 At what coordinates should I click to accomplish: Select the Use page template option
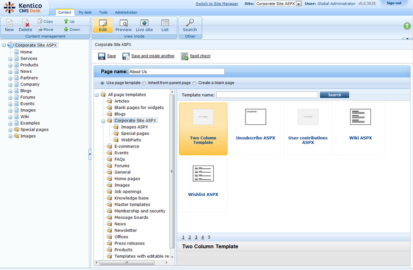(x=103, y=83)
